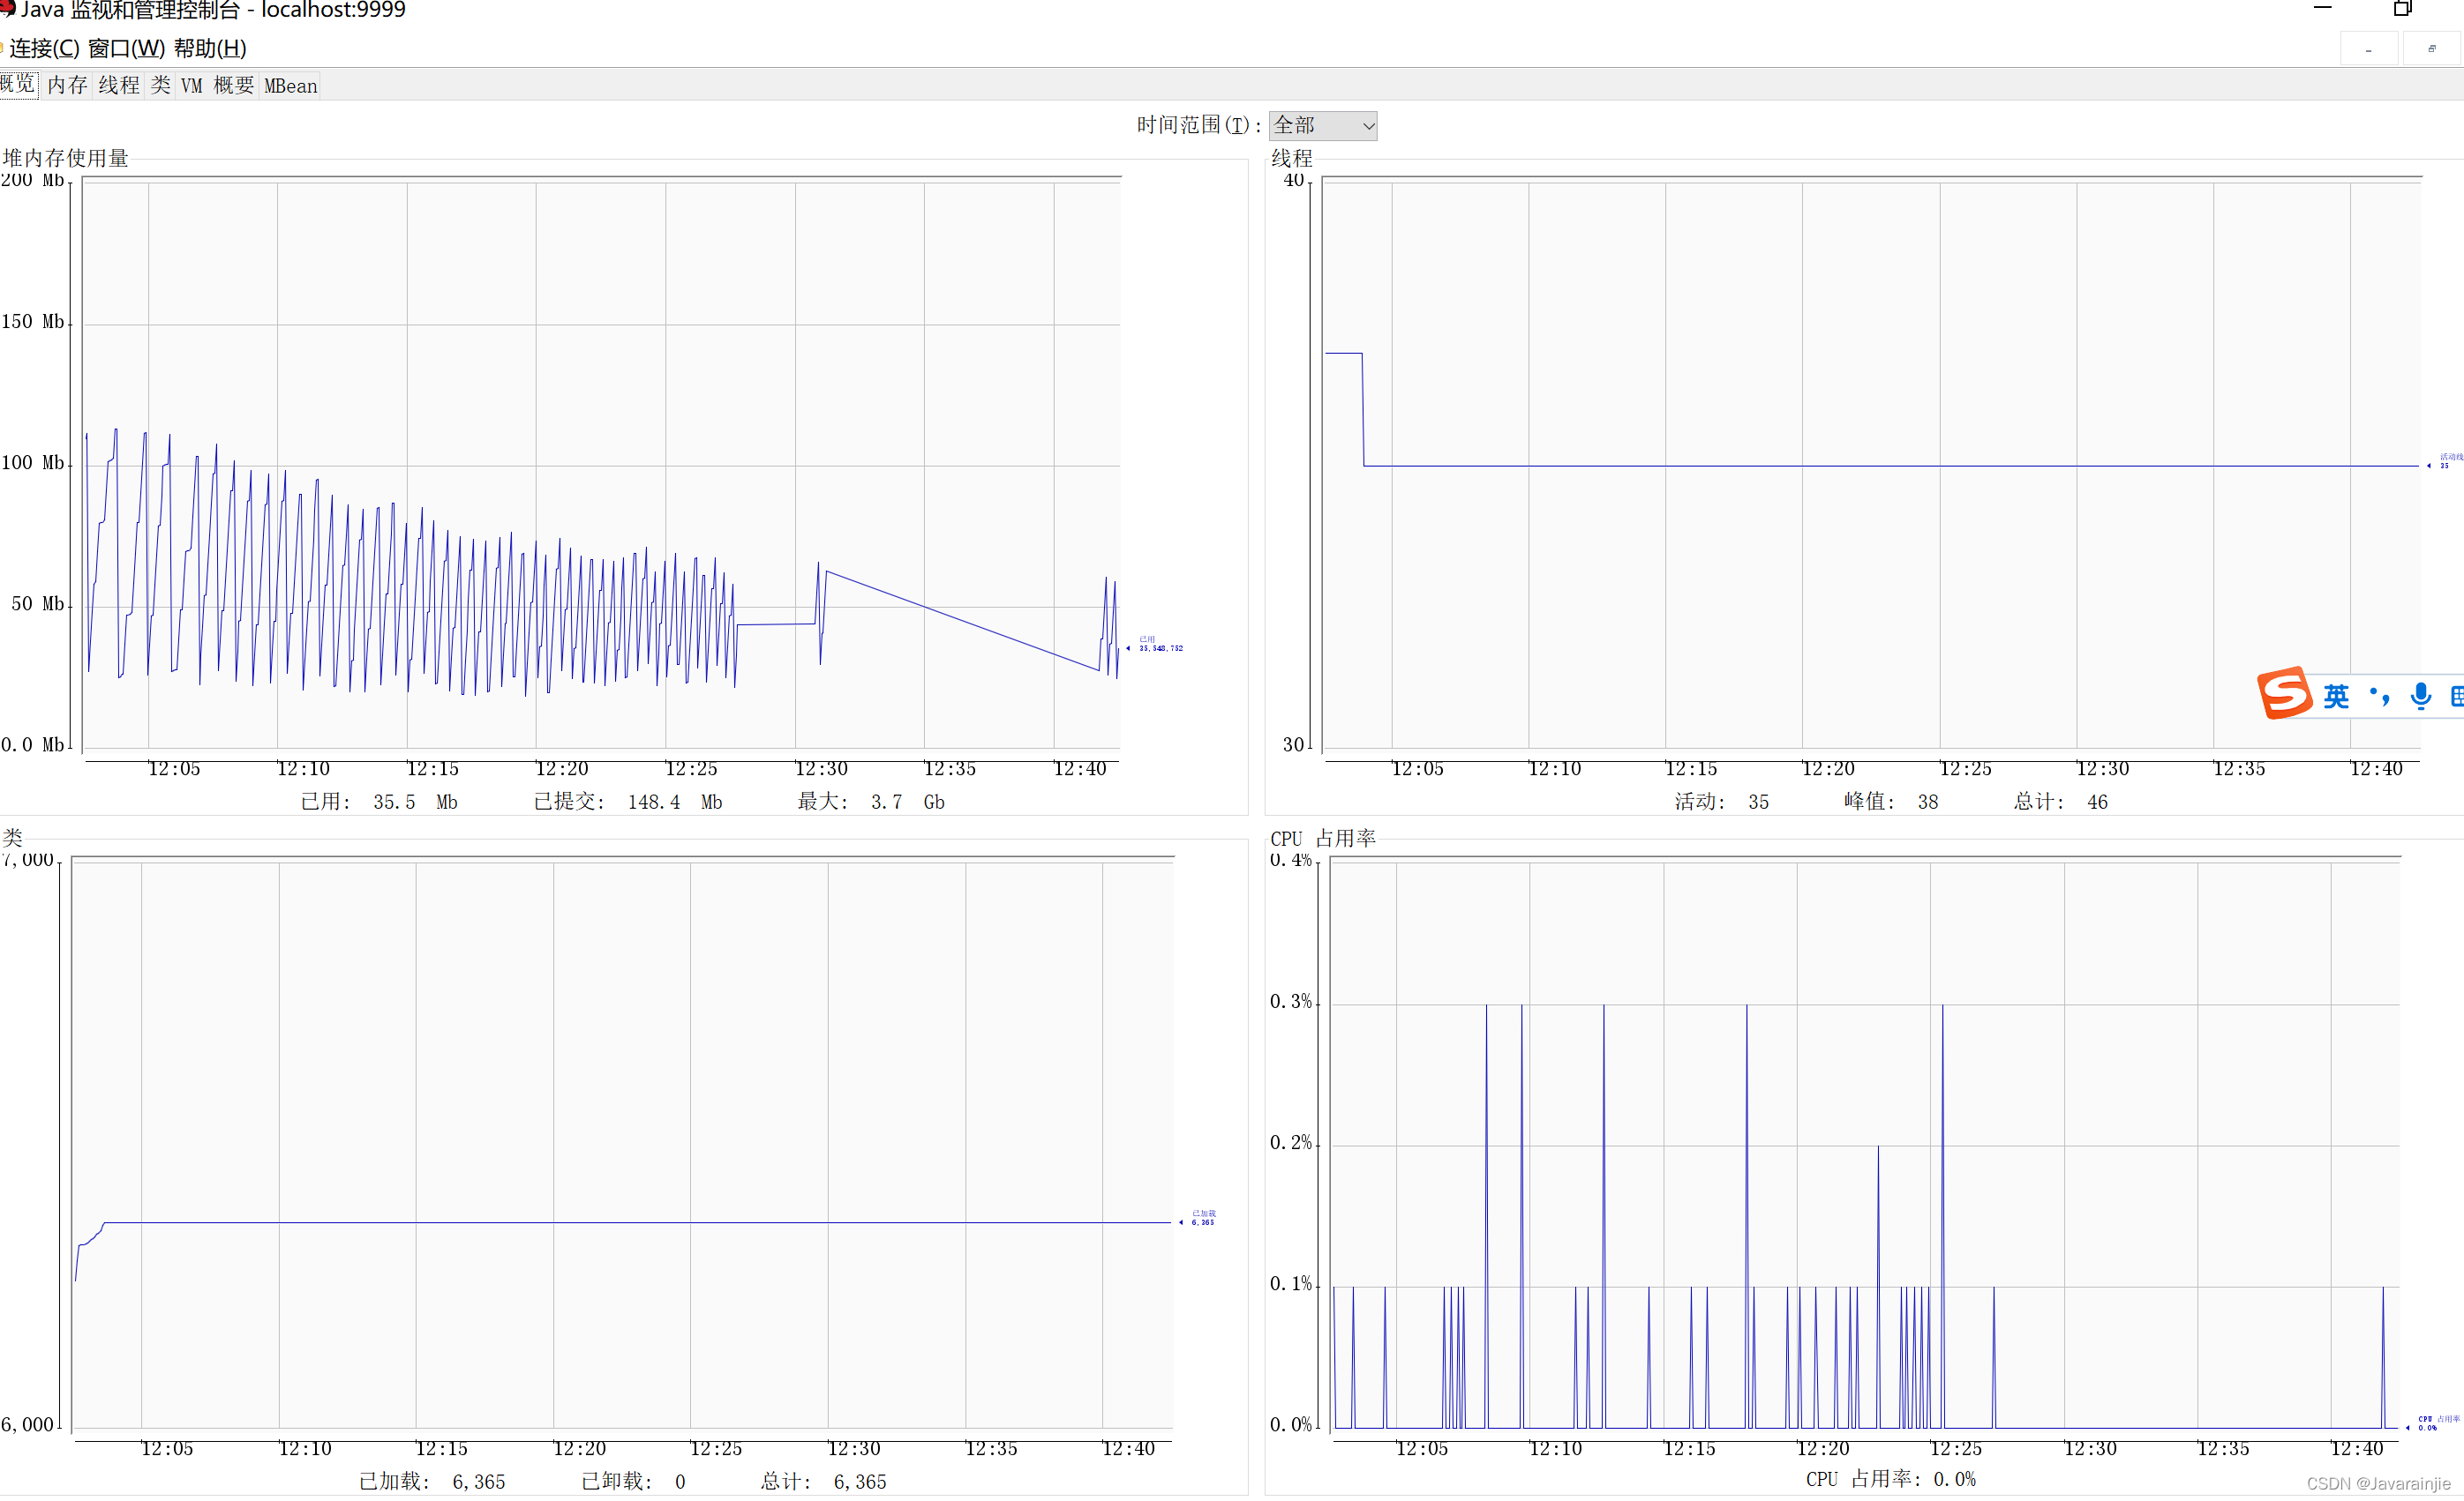Screen dimensions: 2464x1501
Task: Click the Sogou punctuation mode icon
Action: (2380, 696)
